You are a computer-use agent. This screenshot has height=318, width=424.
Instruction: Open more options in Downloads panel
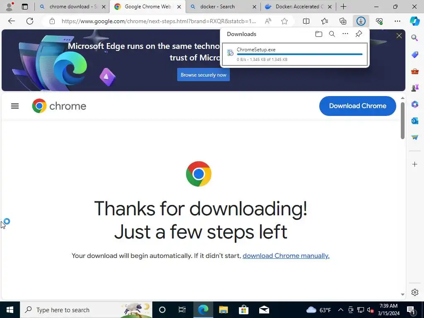[x=345, y=34]
